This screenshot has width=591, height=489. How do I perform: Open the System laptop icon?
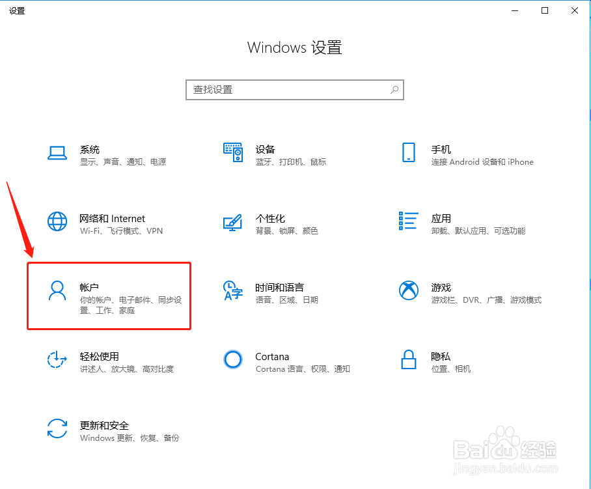[x=57, y=153]
